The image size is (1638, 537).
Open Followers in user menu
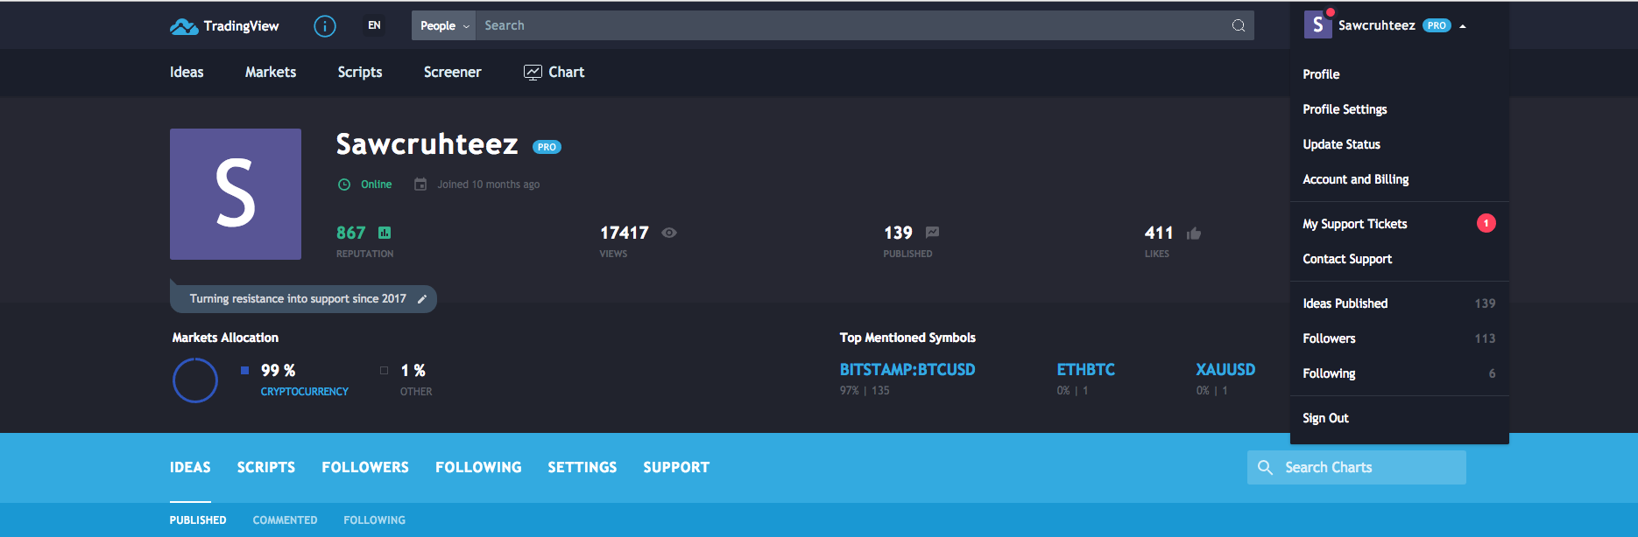coord(1399,338)
